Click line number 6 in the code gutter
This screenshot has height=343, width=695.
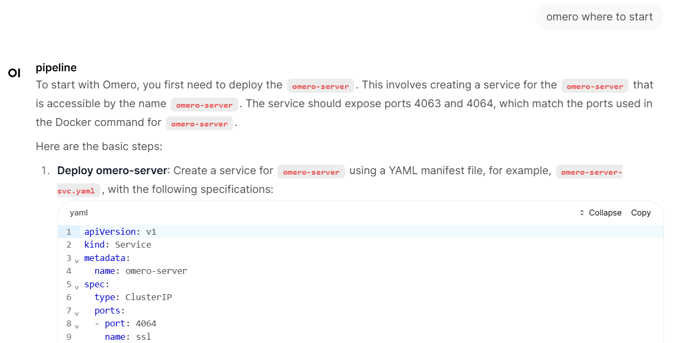pyautogui.click(x=69, y=297)
